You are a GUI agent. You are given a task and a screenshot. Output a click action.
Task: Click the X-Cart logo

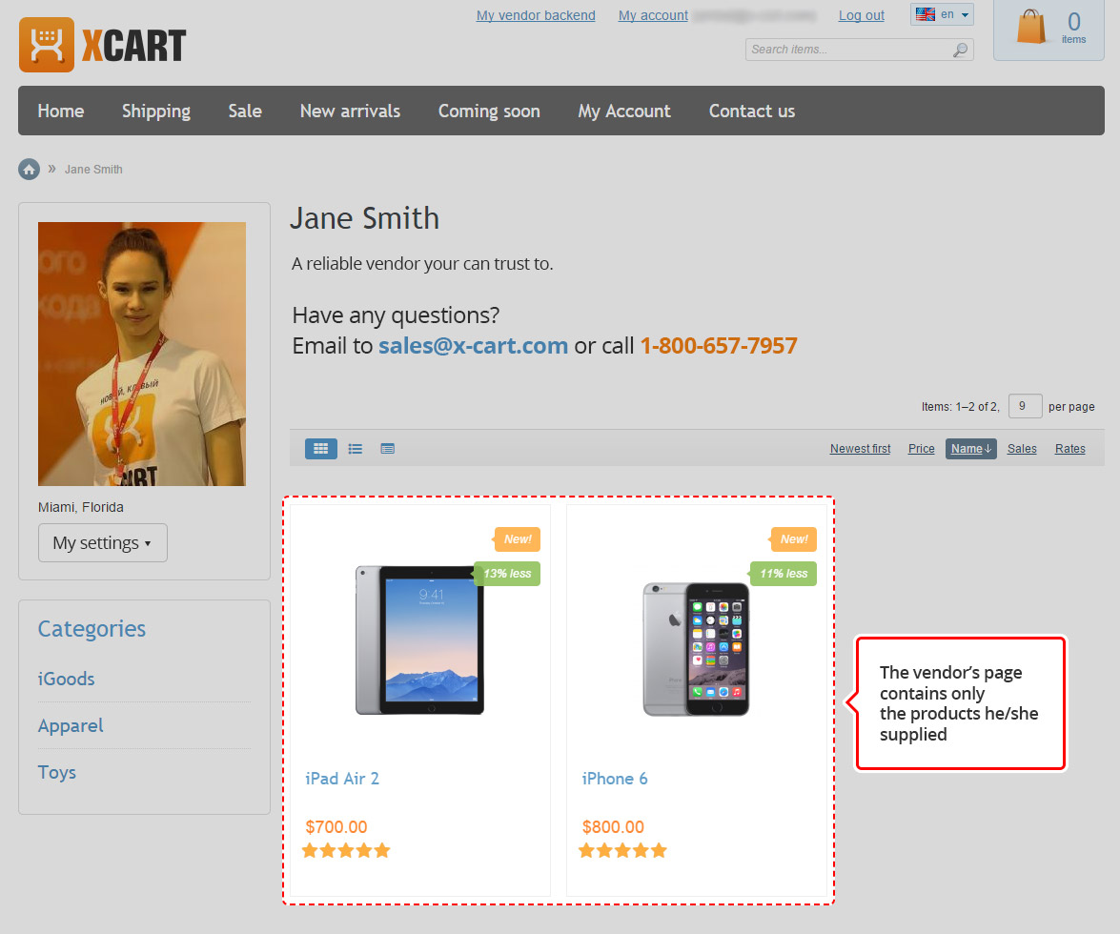[x=102, y=45]
